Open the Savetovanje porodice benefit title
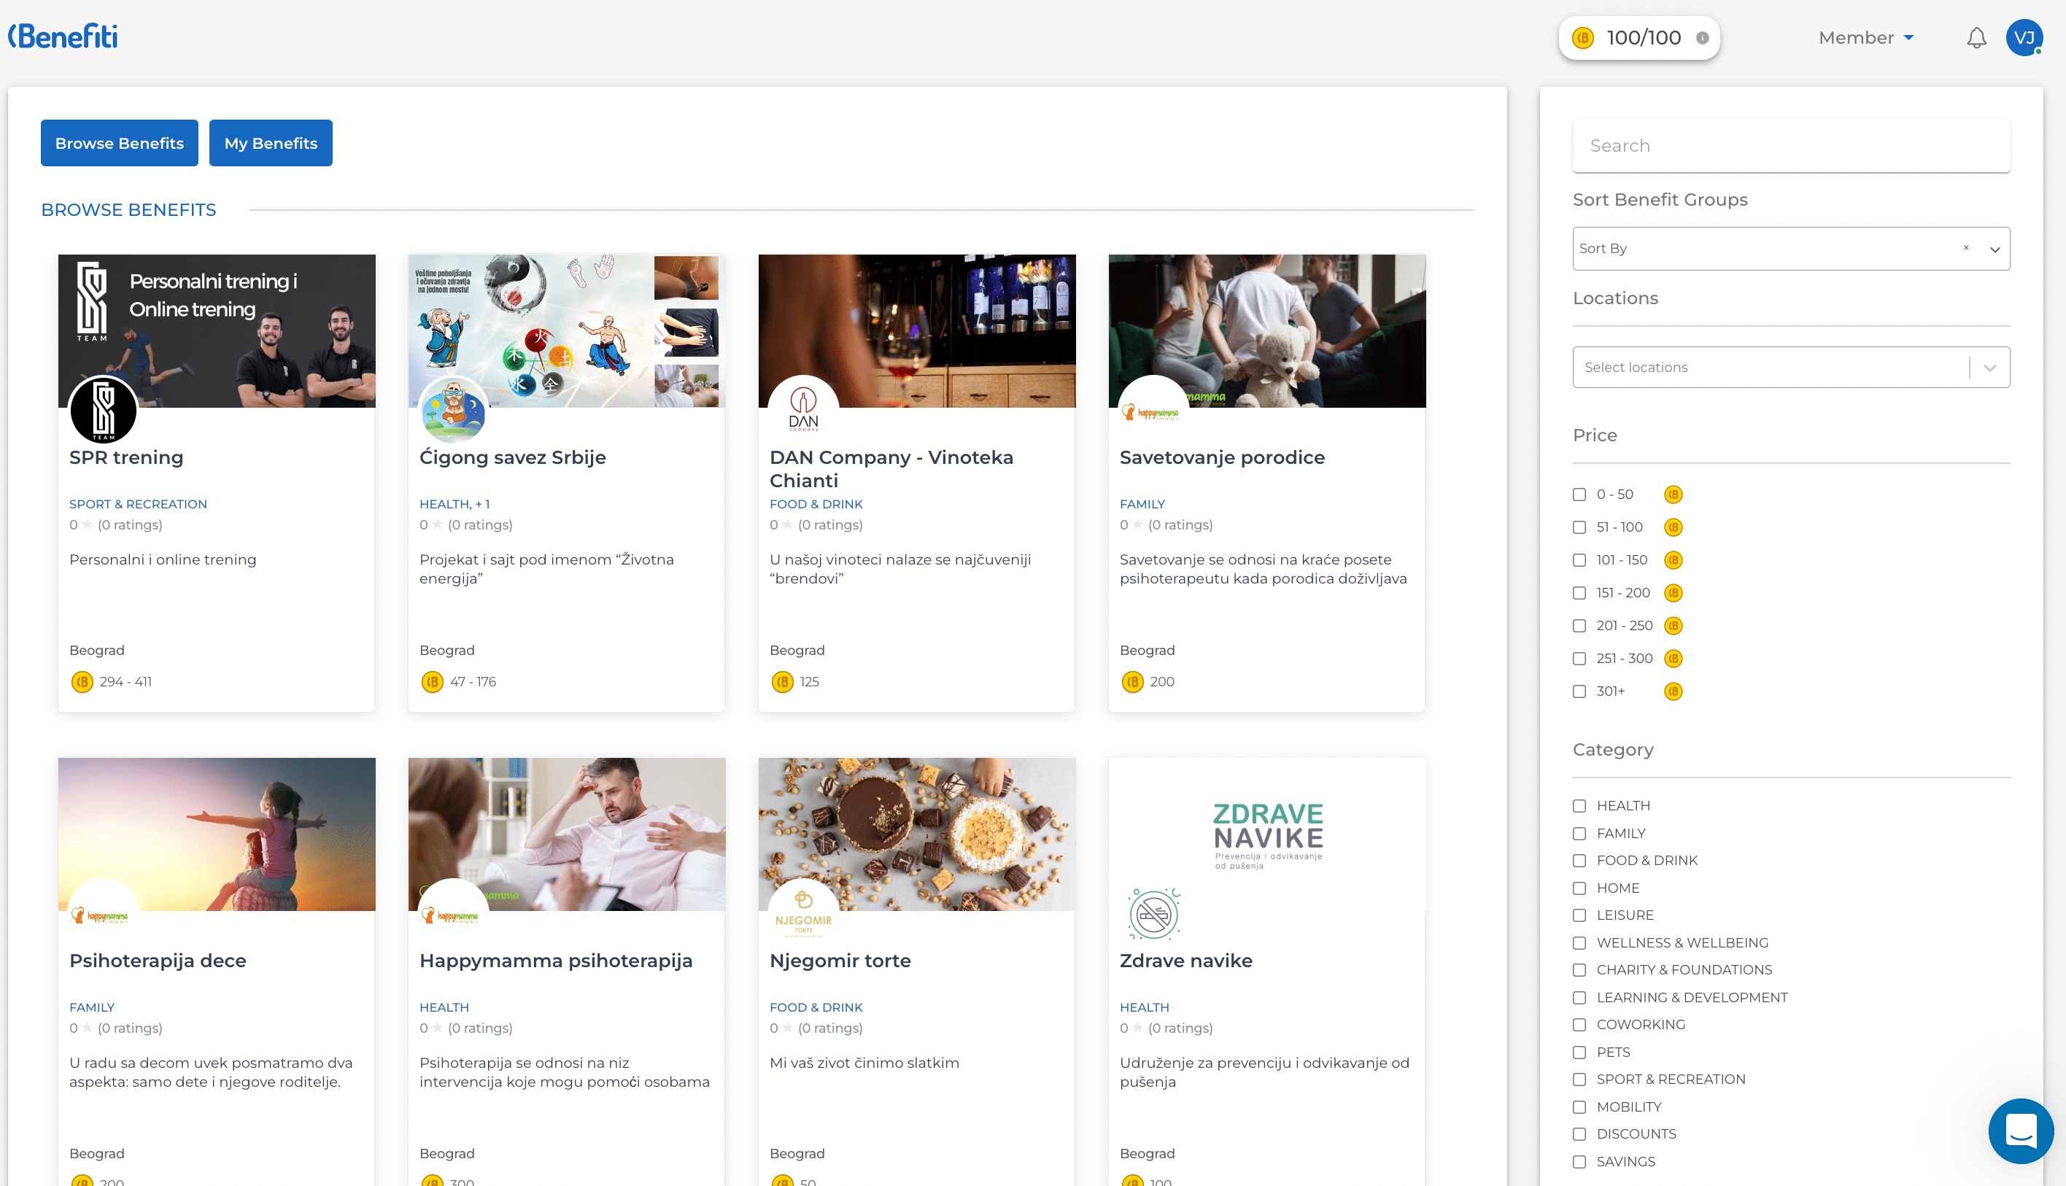The width and height of the screenshot is (2066, 1186). 1221,458
